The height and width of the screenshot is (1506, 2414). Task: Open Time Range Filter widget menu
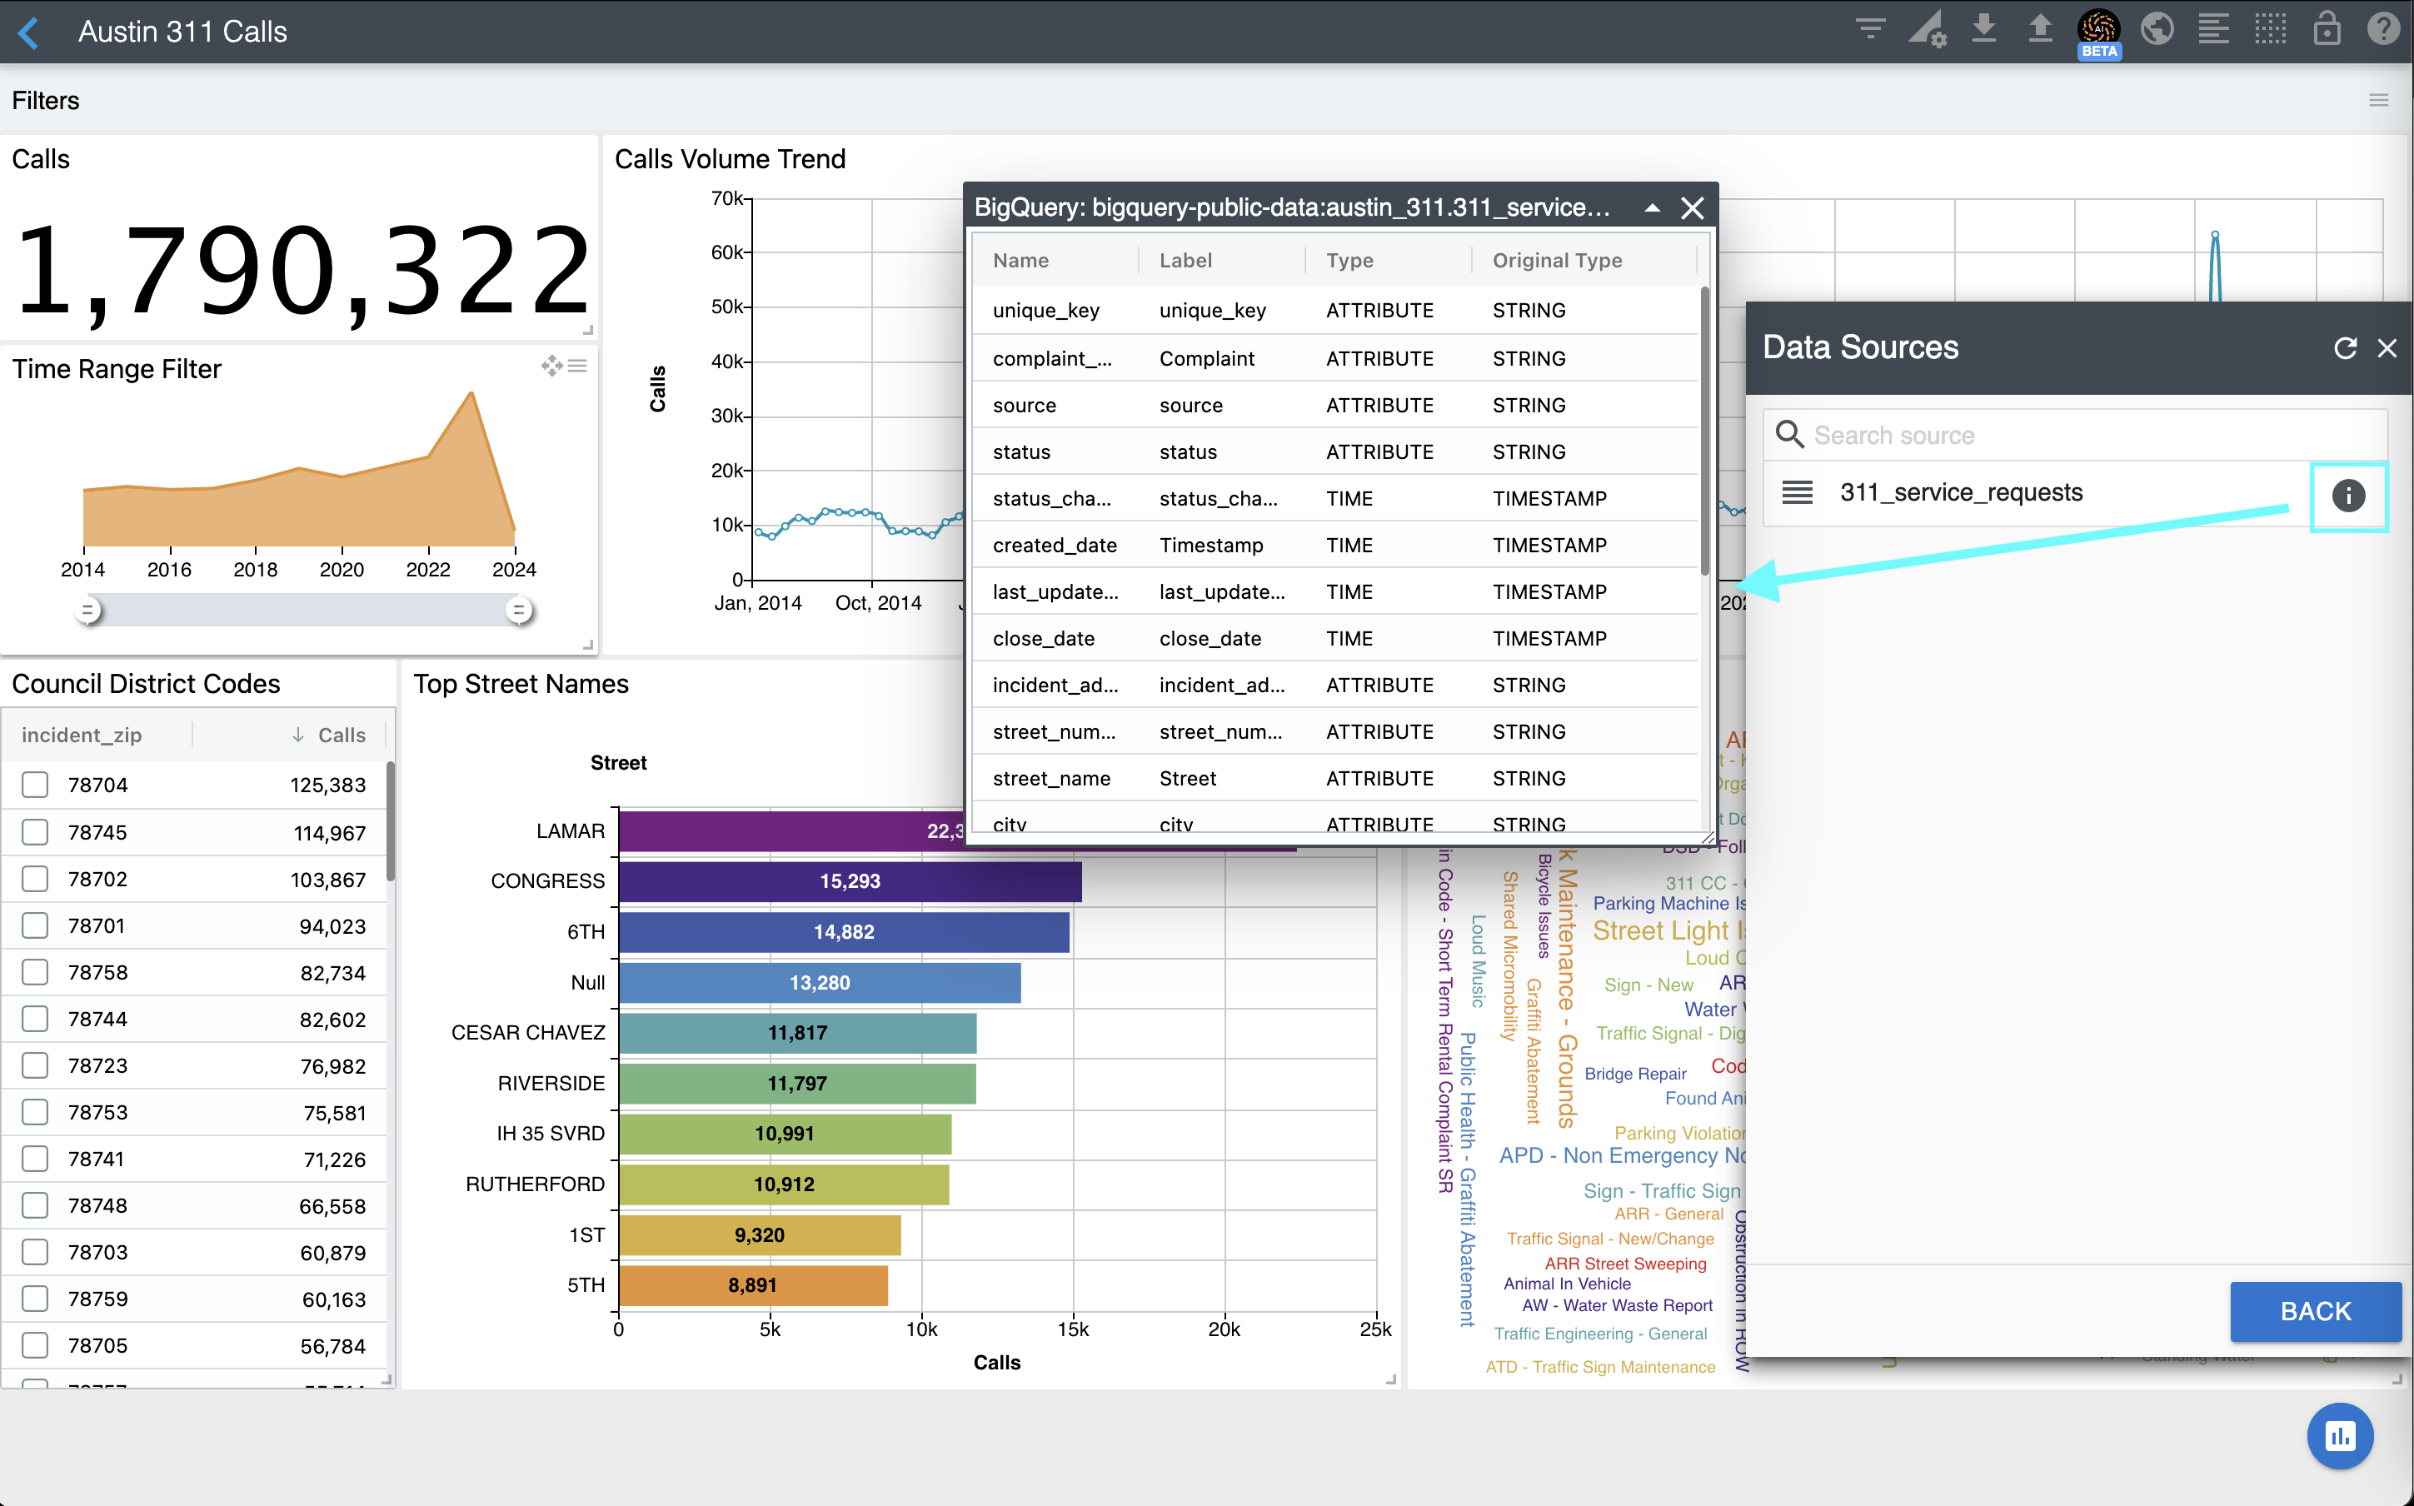coord(577,366)
